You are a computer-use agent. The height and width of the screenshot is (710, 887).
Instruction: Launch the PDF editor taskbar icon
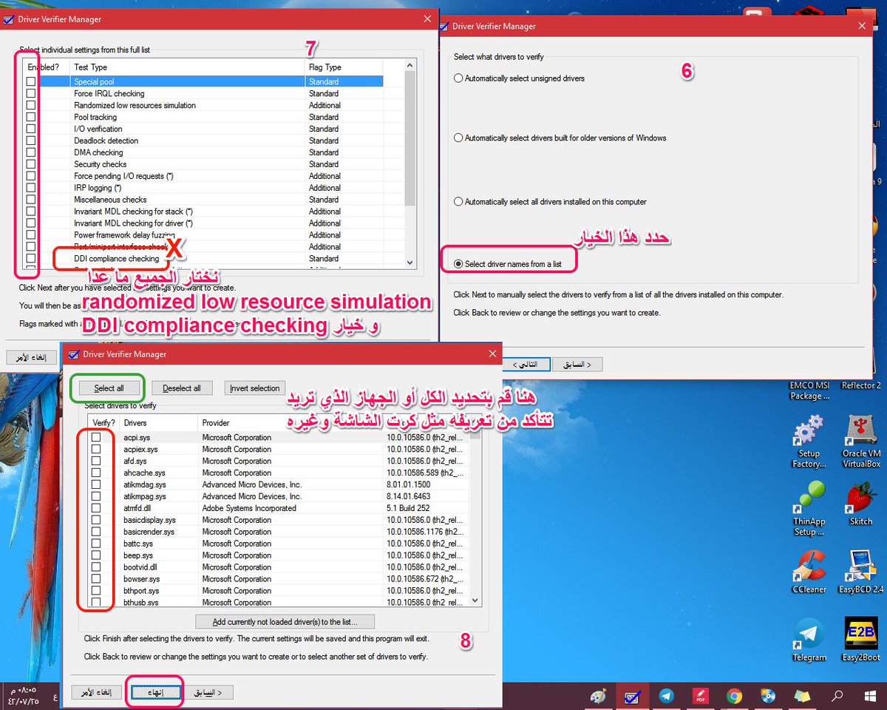pos(700,696)
